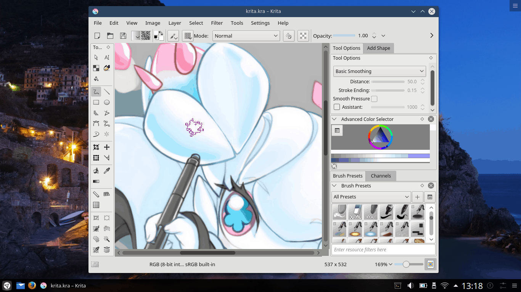The height and width of the screenshot is (292, 521).
Task: Switch to the Add Shape tab
Action: point(378,48)
